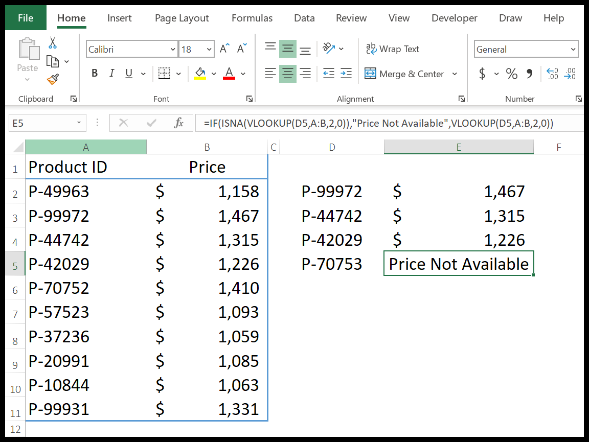Apply percent number format
Viewport: 589px width, 442px height.
(511, 74)
